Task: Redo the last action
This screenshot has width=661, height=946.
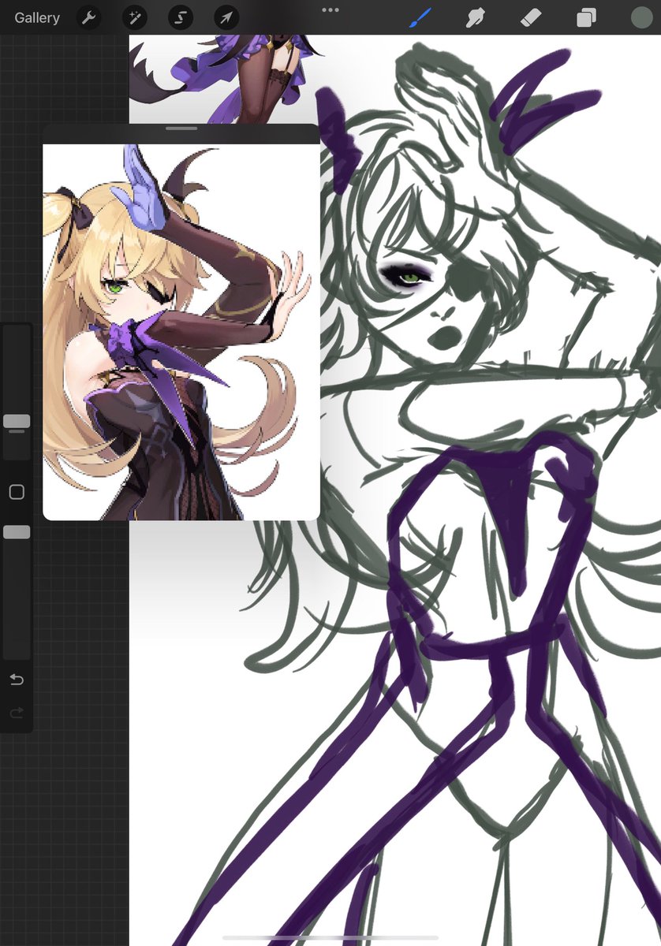Action: pyautogui.click(x=17, y=713)
